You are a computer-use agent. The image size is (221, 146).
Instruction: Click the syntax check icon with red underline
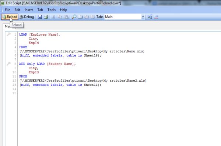tap(156, 17)
